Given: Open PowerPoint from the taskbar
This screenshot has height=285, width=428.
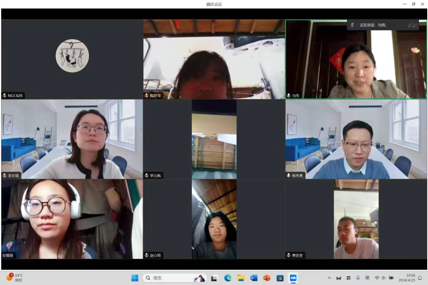Looking at the screenshot, I should pos(267,278).
